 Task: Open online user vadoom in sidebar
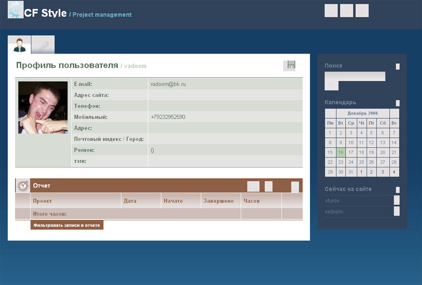(x=334, y=211)
